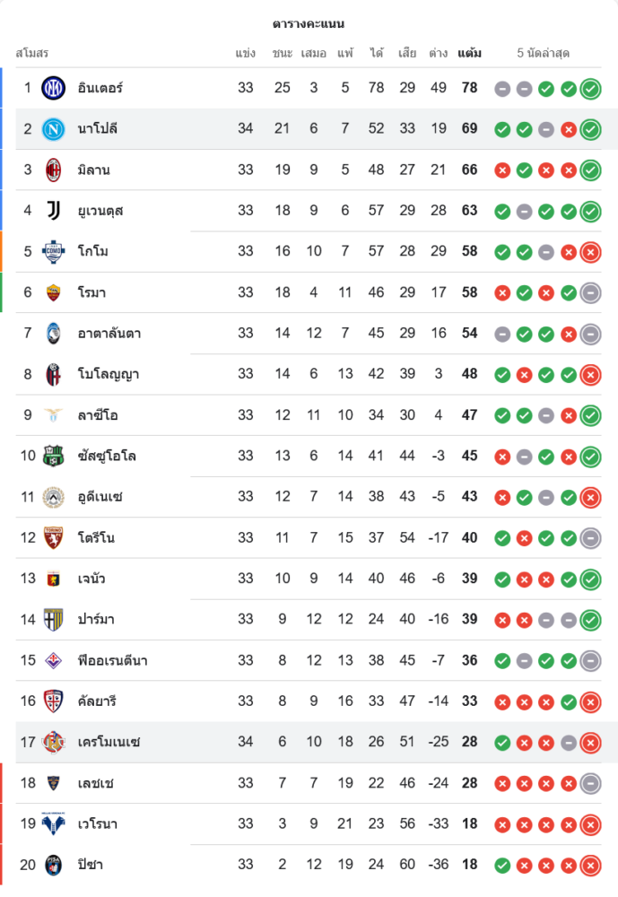Click the Juventus logo icon

click(x=54, y=211)
